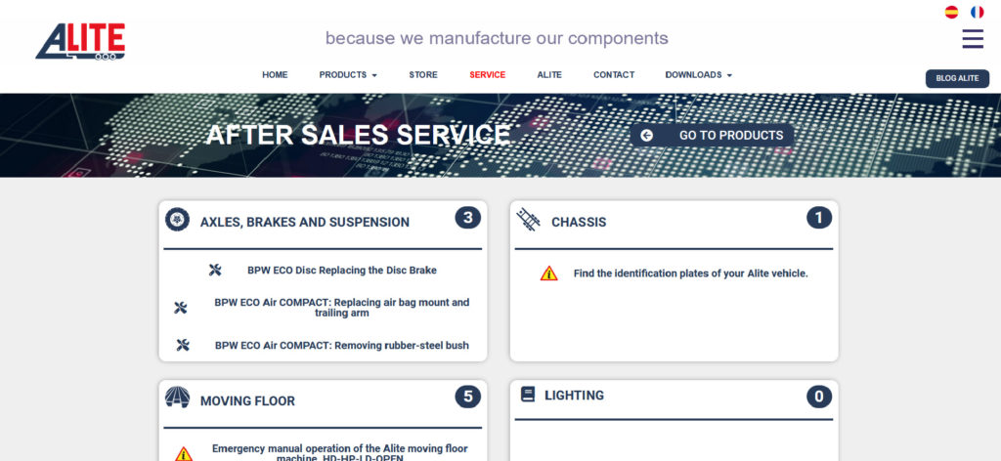Viewport: 1001px width, 461px height.
Task: Click the wheel icon beside Axles, Brakes and Suspension
Action: tap(177, 220)
